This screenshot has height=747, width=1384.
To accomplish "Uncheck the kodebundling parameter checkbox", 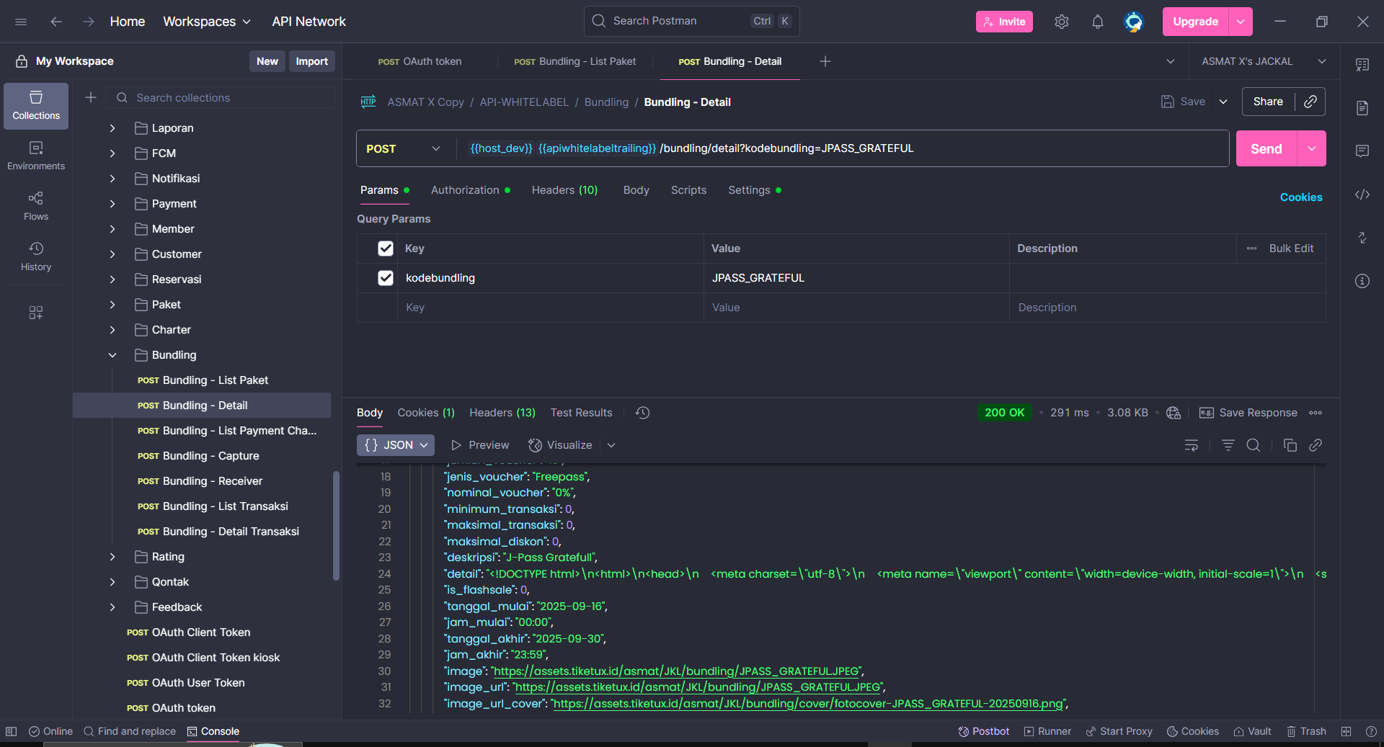I will point(386,278).
